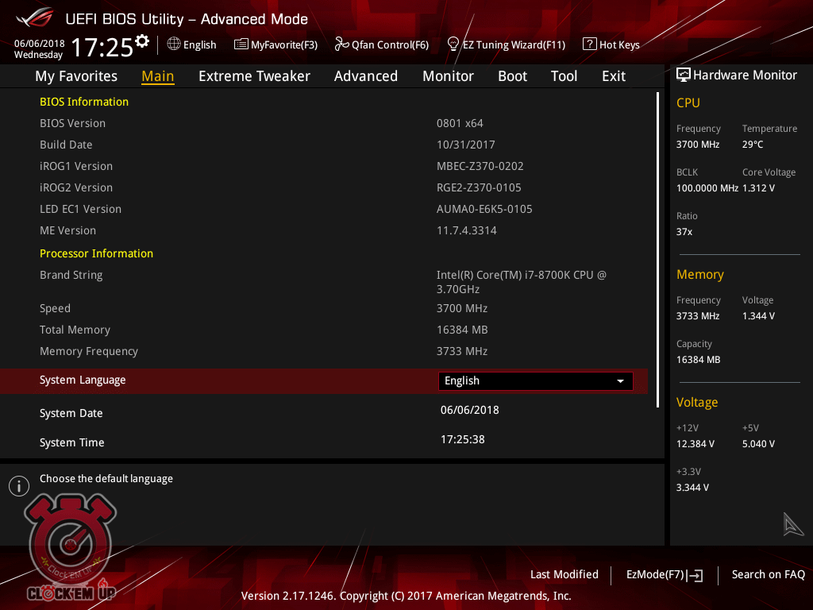Go to the Monitor tab
Screen dimensions: 813x610
click(448, 76)
